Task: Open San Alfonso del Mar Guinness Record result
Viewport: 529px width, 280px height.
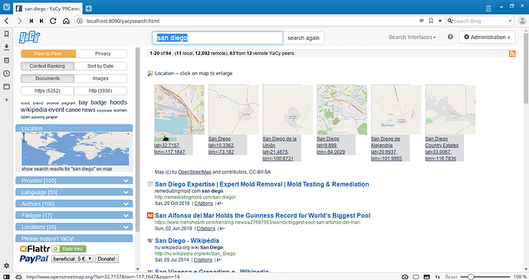Action: [262, 216]
